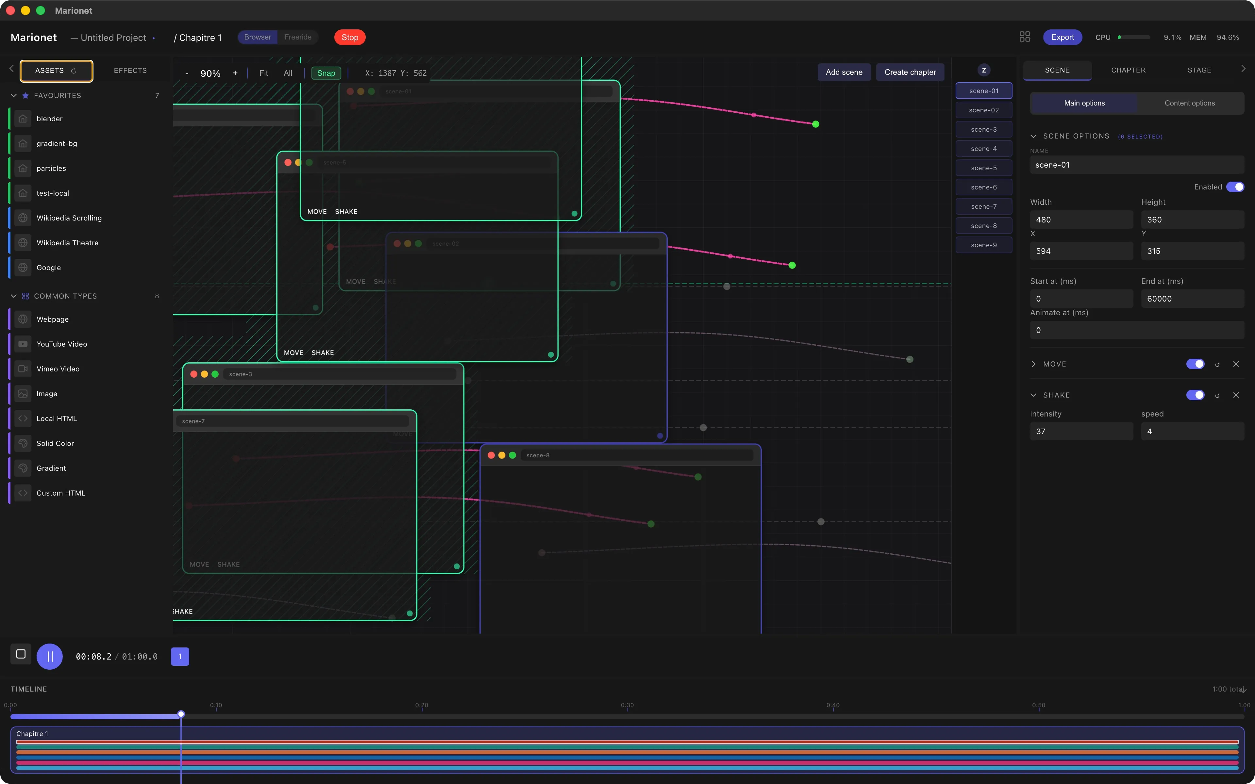The height and width of the screenshot is (784, 1255).
Task: Turn off the MOVE effect toggle
Action: [x=1196, y=364]
